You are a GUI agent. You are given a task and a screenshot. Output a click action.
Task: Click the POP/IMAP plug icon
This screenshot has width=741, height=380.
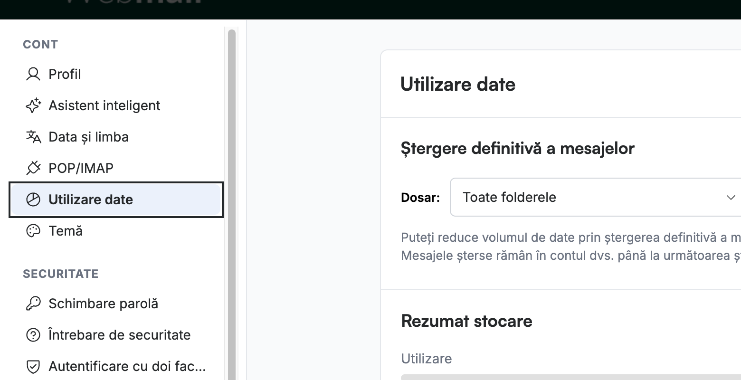[x=33, y=168]
